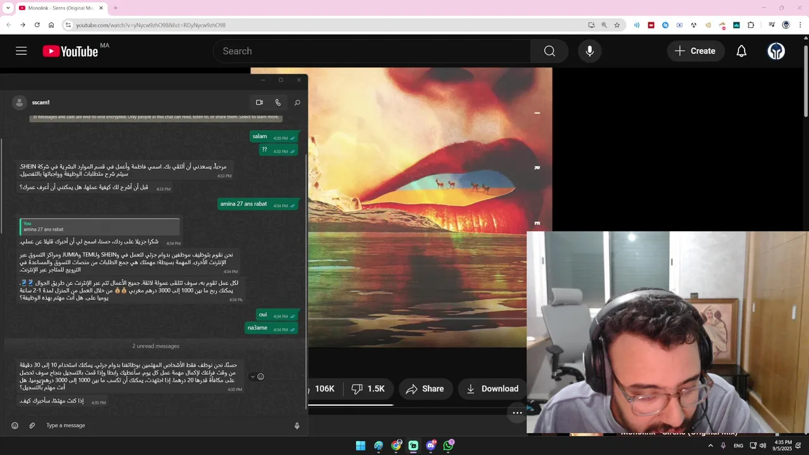Image resolution: width=809 pixels, height=455 pixels.
Task: Click the youtube.com address bar URL
Action: coord(150,25)
